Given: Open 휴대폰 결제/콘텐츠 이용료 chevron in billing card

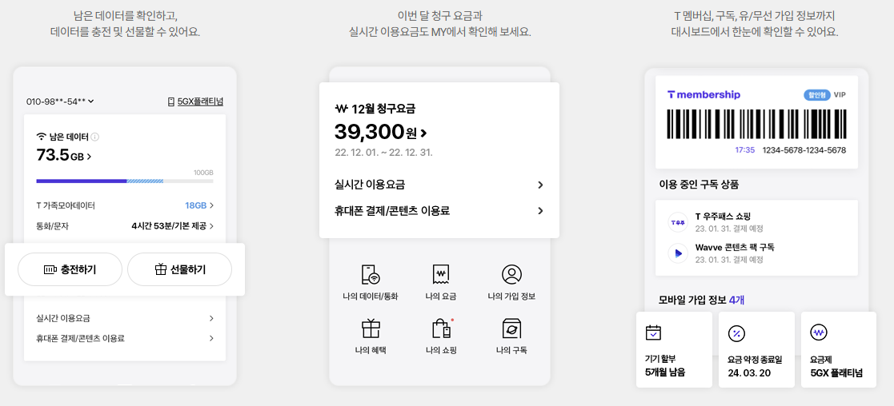Looking at the screenshot, I should pyautogui.click(x=540, y=211).
